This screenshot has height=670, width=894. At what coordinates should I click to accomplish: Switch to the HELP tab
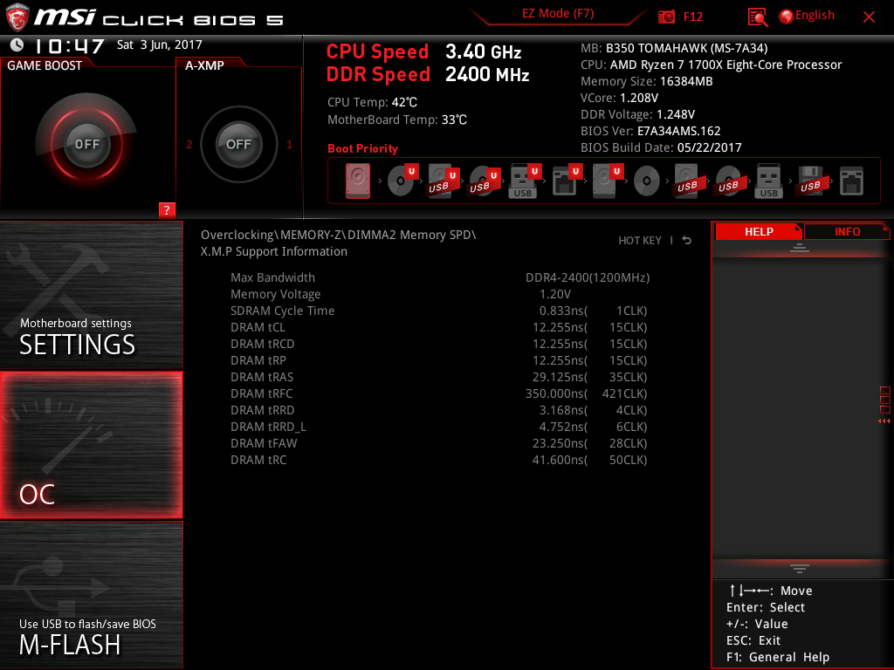coord(759,232)
